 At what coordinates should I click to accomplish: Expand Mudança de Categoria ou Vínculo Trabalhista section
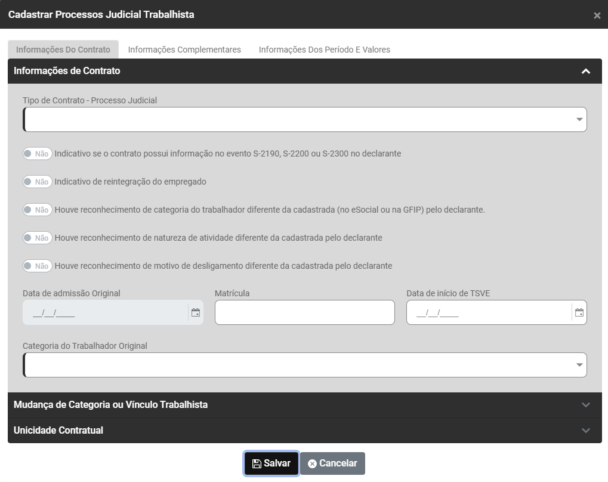(585, 405)
